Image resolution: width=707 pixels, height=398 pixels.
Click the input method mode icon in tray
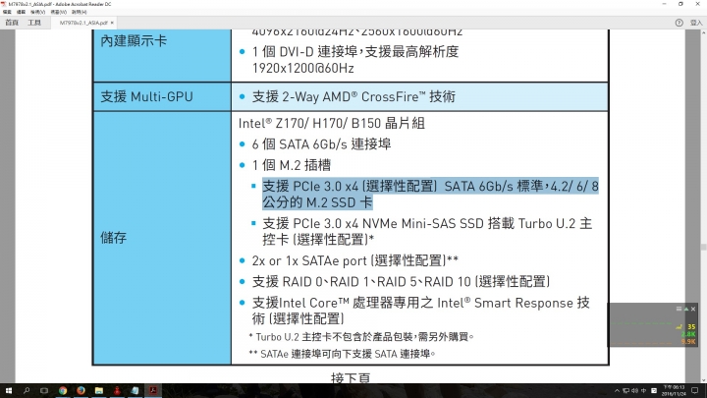pyautogui.click(x=654, y=391)
